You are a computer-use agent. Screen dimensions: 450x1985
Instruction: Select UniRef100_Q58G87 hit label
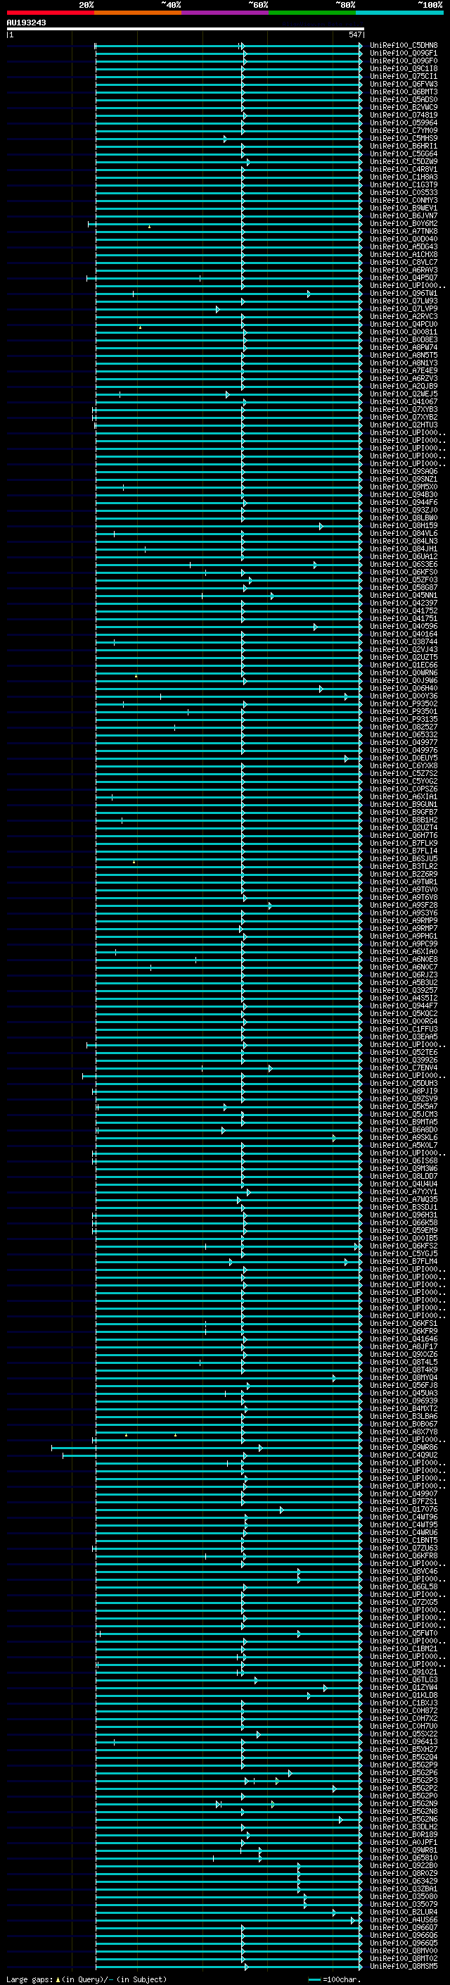(x=404, y=587)
